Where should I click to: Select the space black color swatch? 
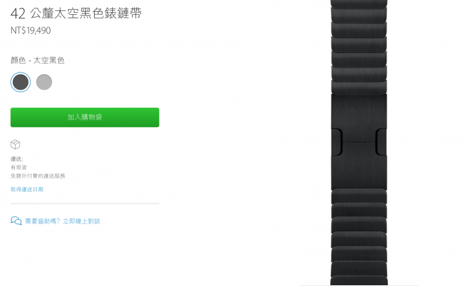point(21,82)
